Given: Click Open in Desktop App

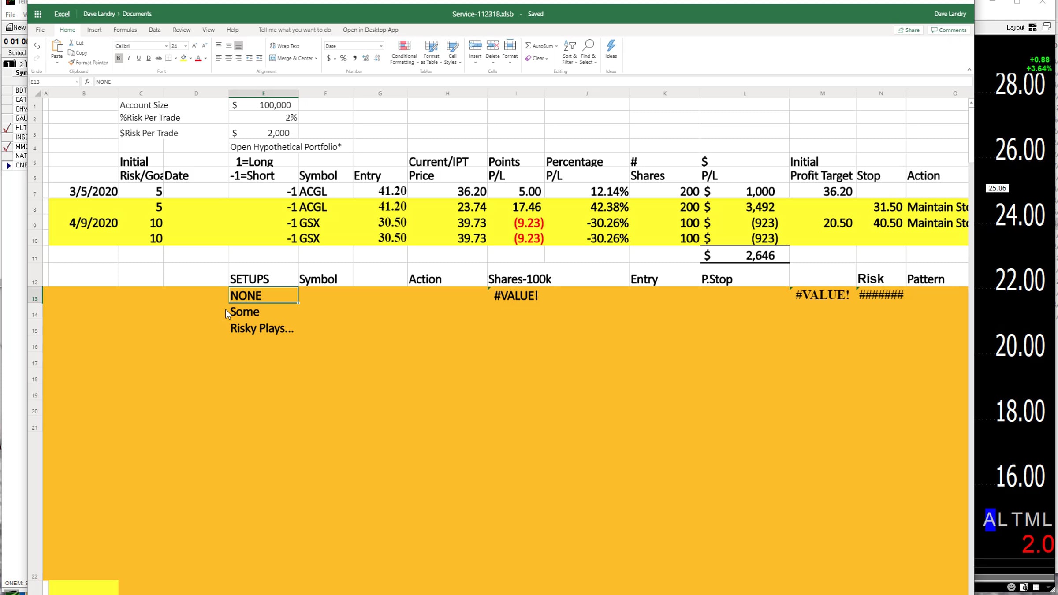Looking at the screenshot, I should click(370, 30).
